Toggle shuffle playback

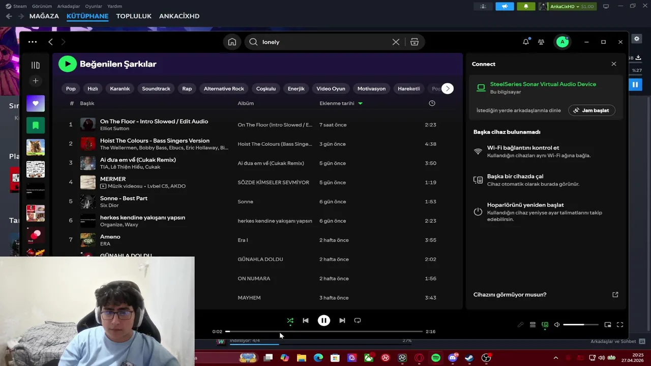pos(290,321)
